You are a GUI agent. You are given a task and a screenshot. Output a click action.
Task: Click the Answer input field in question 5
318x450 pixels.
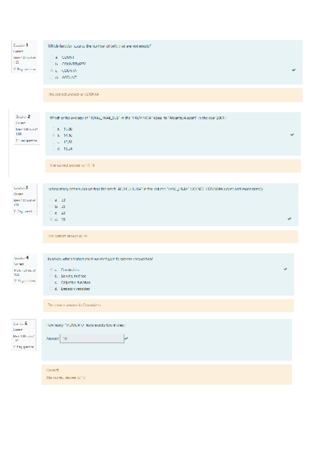pos(92,338)
